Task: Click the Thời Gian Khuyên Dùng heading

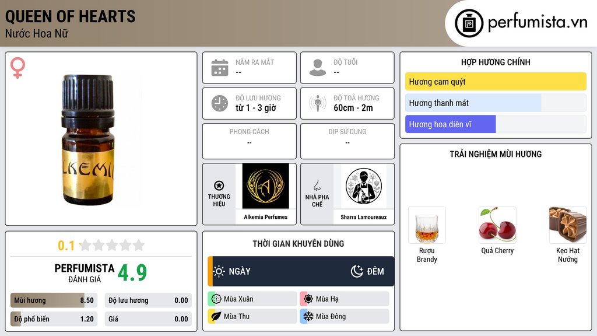Action: [298, 244]
